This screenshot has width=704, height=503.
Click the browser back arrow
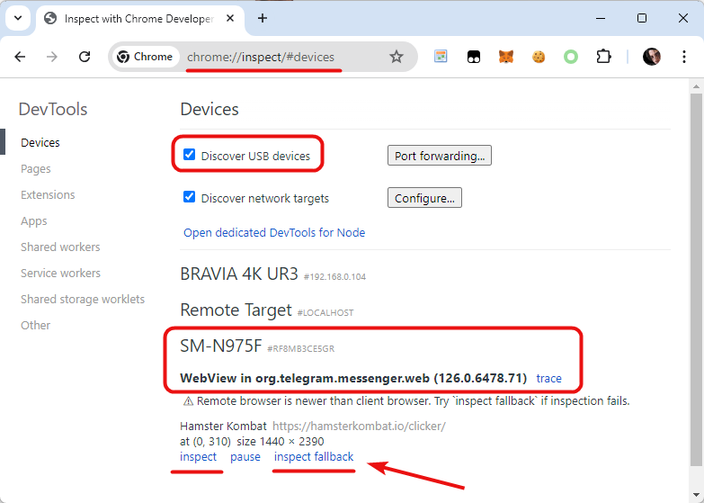pos(20,57)
